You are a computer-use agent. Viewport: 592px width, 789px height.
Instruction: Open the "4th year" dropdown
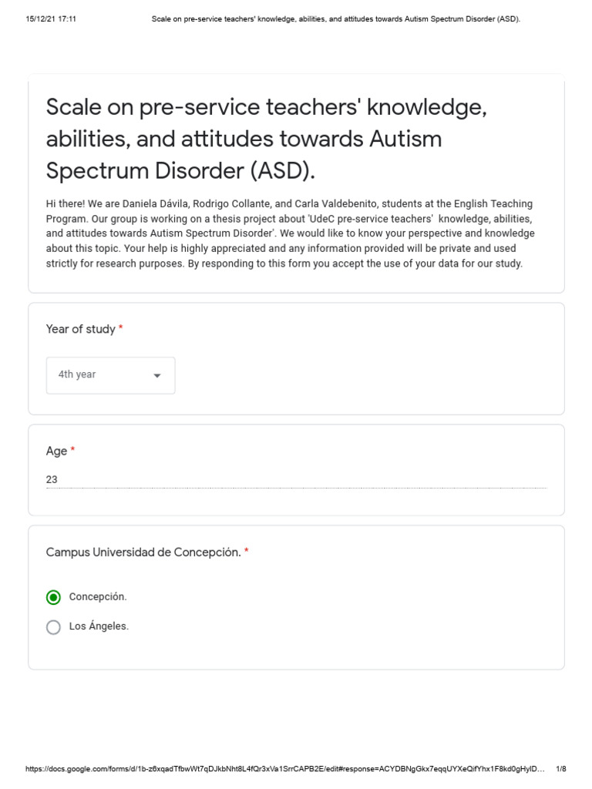point(110,375)
